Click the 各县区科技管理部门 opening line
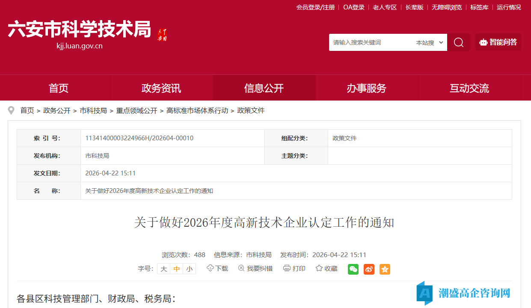The height and width of the screenshot is (308, 531). click(96, 299)
